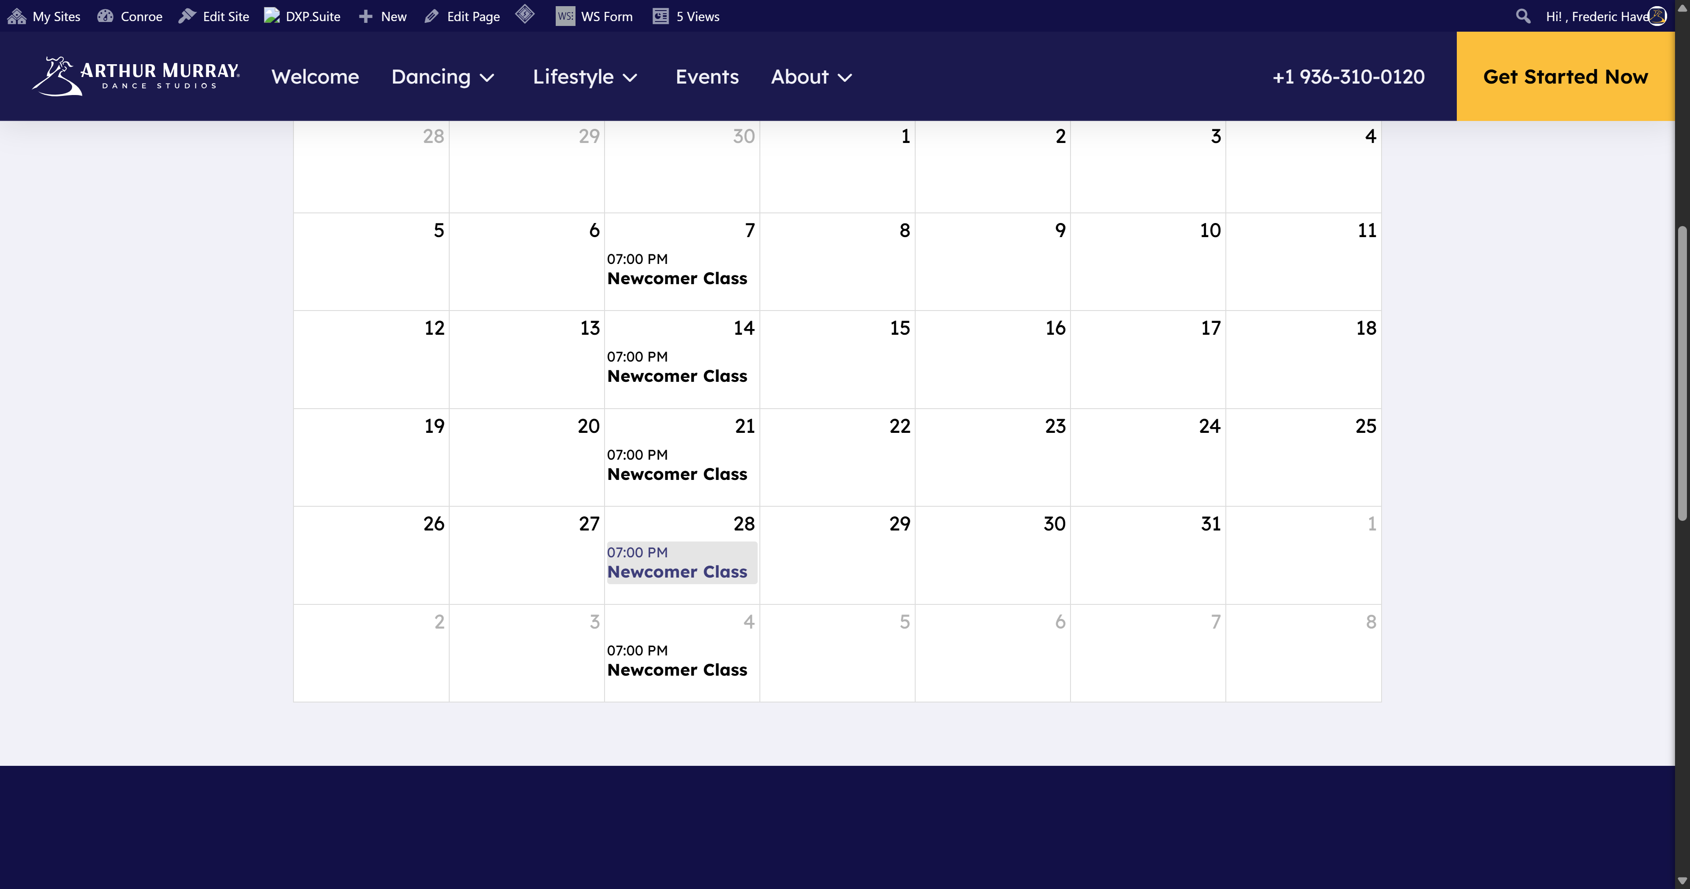Click the plus icon beside New
This screenshot has height=889, width=1690.
(x=366, y=16)
